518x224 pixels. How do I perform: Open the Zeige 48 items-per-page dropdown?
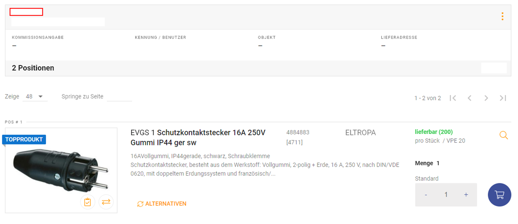(x=35, y=96)
